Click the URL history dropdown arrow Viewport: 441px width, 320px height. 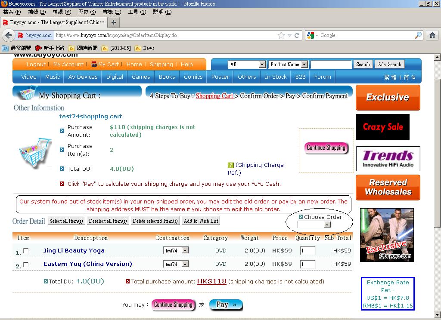click(289, 35)
